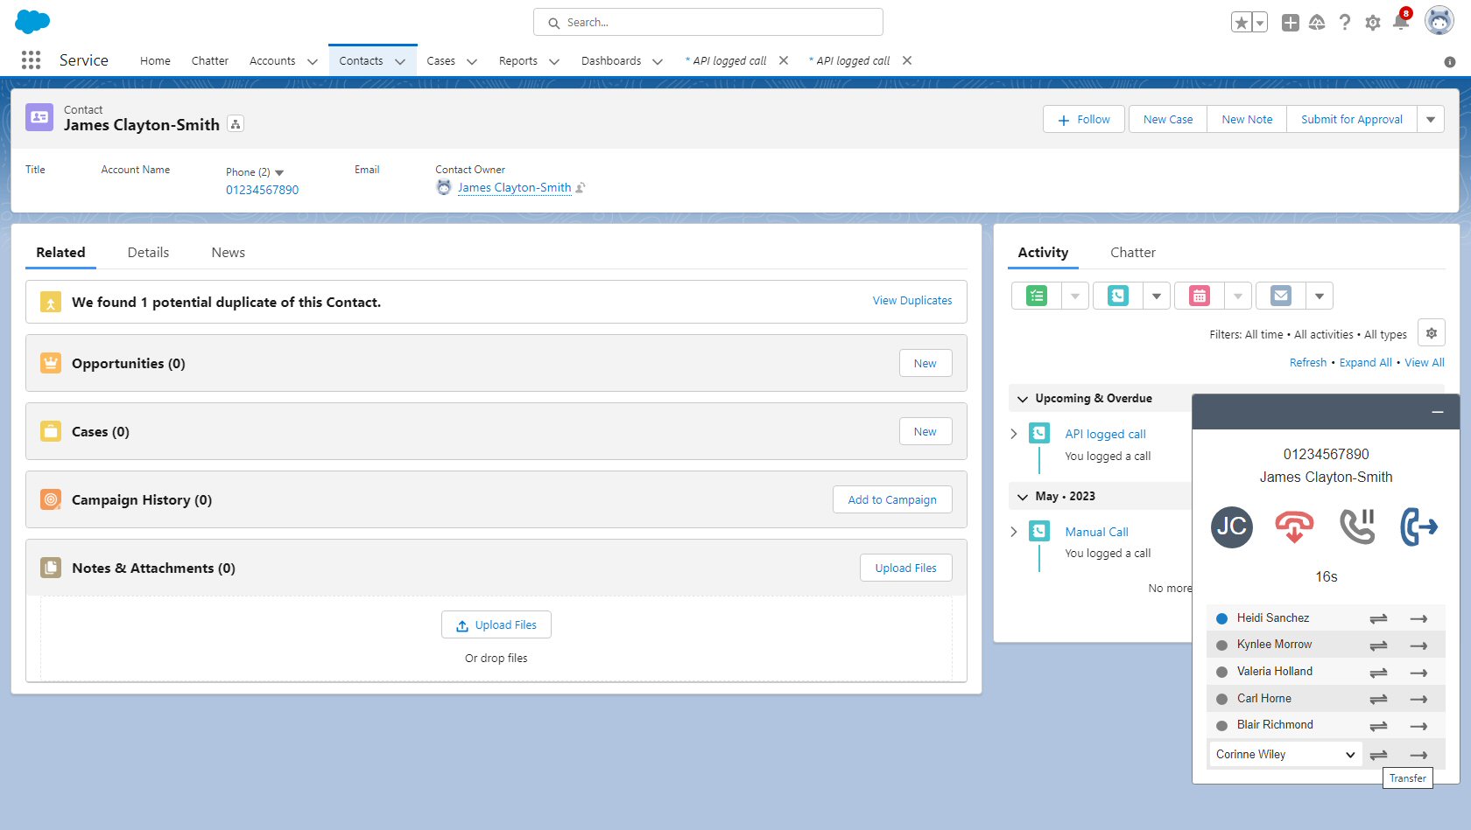Select the Related tab
1471x830 pixels.
pos(60,252)
